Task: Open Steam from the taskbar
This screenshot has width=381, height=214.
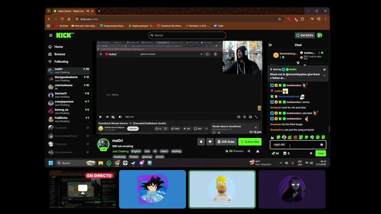Action: (133, 163)
